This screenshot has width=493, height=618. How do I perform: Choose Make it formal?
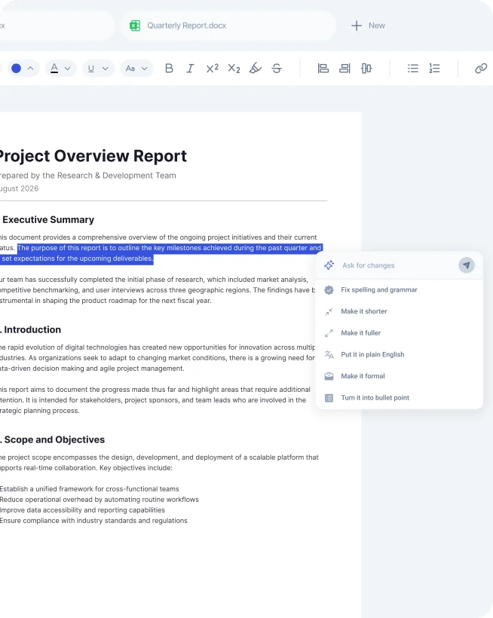click(x=400, y=376)
